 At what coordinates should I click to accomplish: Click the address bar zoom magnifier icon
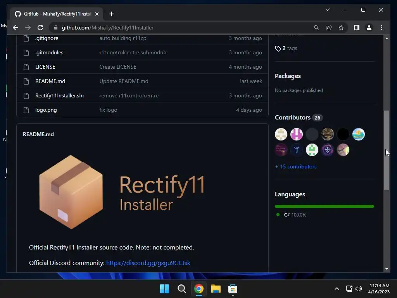[316, 28]
